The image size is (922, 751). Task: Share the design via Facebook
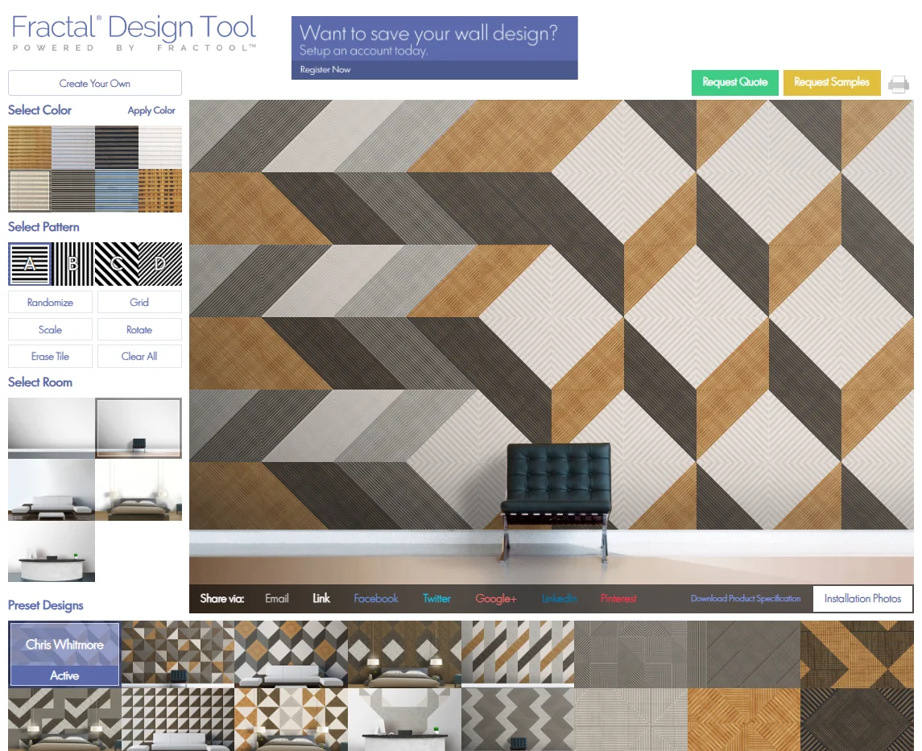375,598
